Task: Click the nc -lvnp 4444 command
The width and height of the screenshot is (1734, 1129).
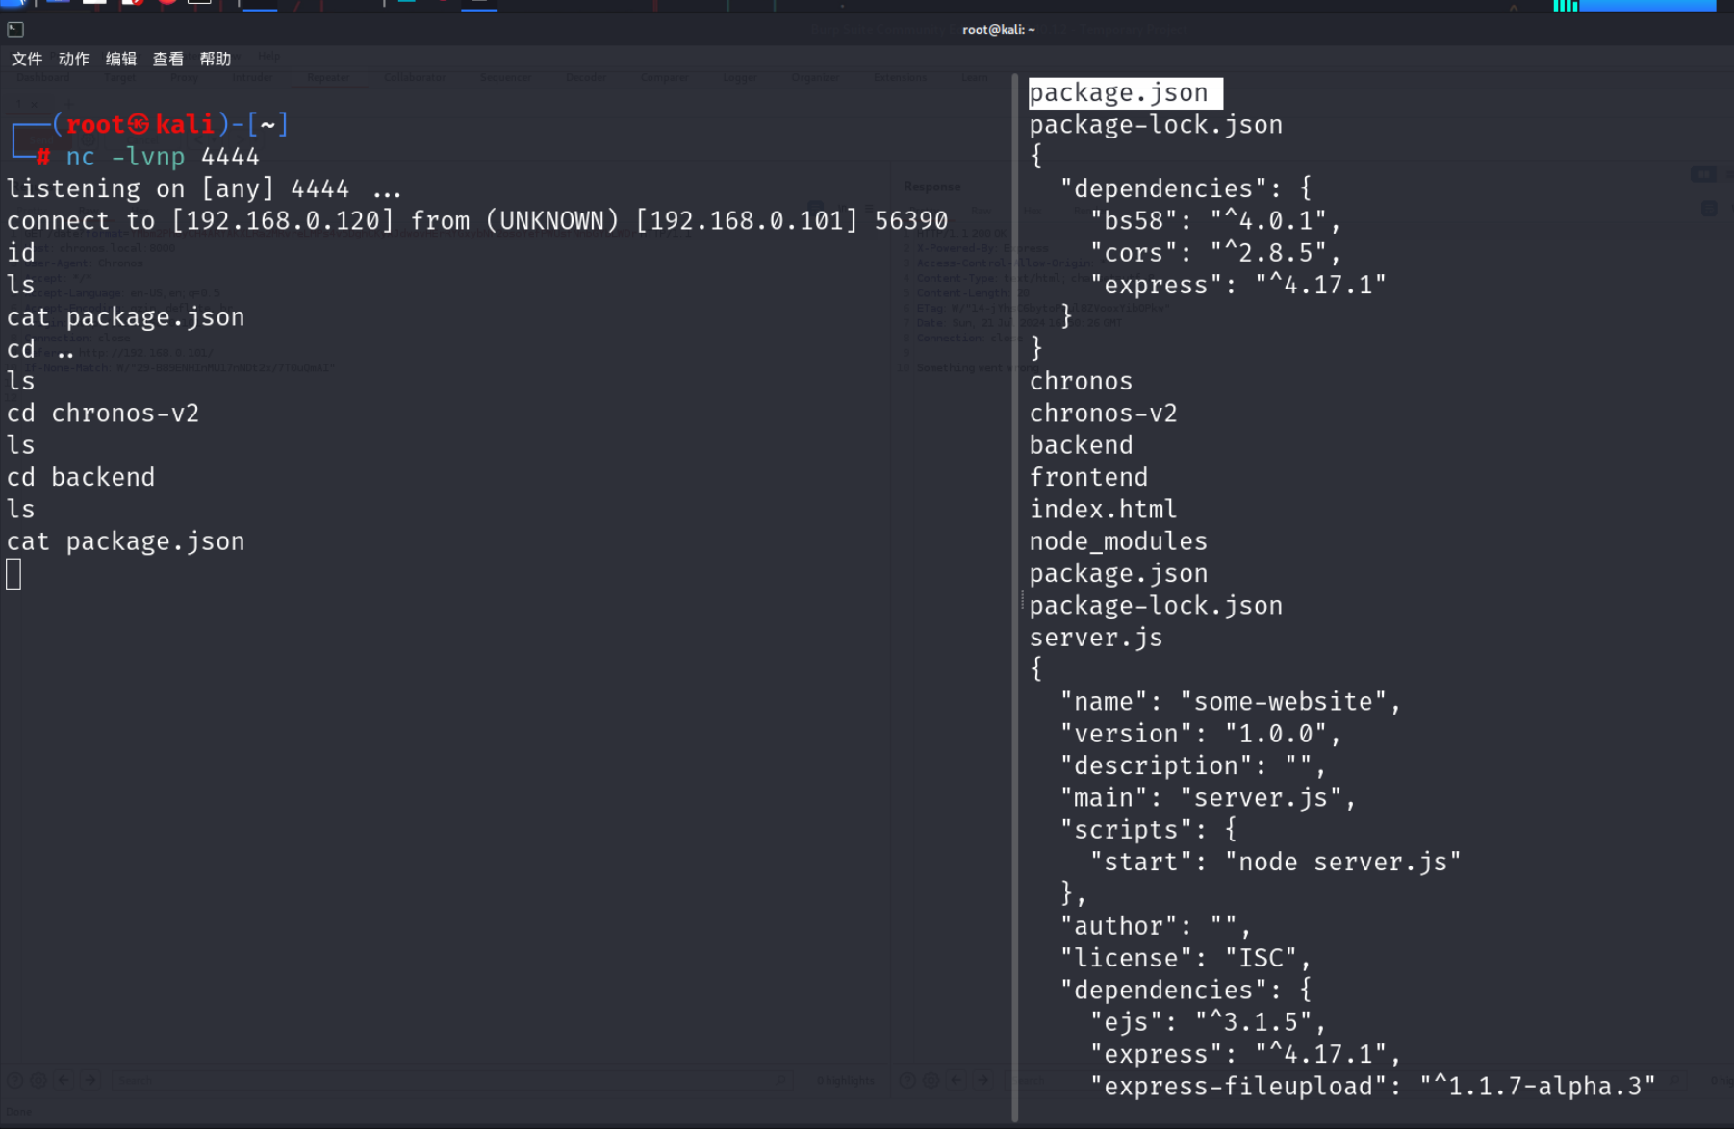Action: [163, 157]
